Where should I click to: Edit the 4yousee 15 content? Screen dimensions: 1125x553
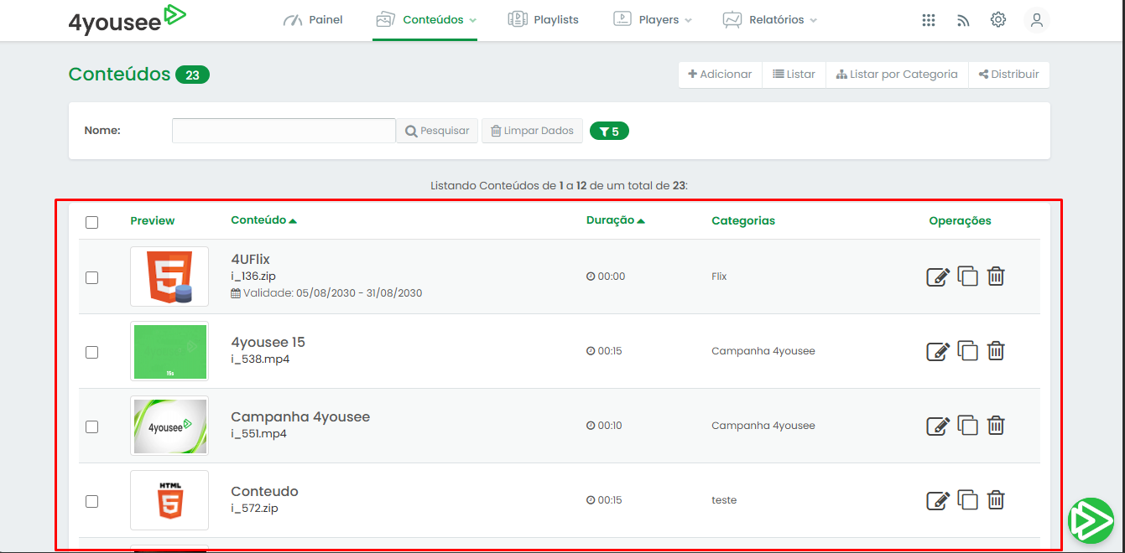(x=938, y=351)
